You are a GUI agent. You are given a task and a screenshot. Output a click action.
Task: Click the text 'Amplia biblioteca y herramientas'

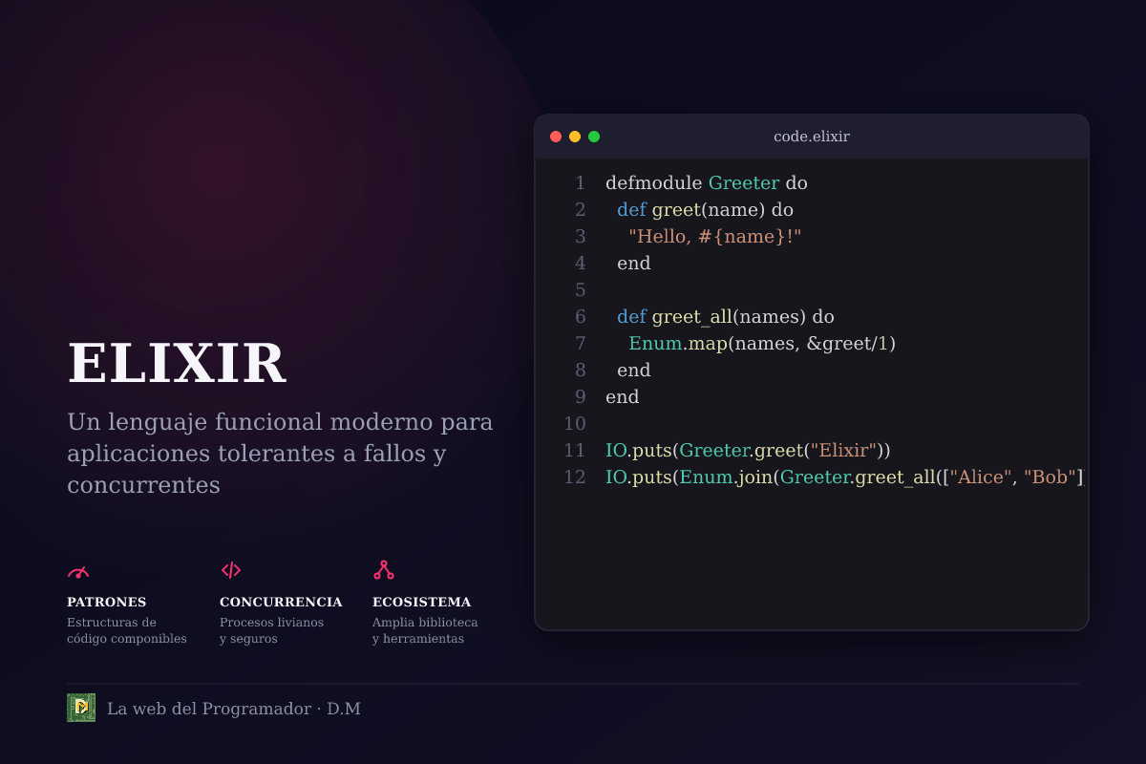click(425, 630)
